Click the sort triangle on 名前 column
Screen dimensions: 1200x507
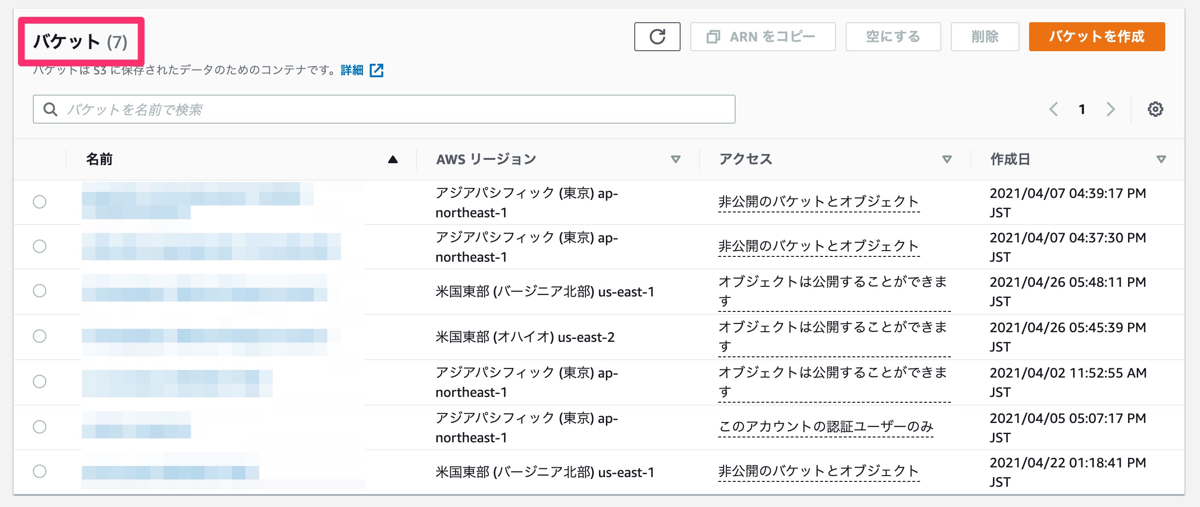(392, 159)
